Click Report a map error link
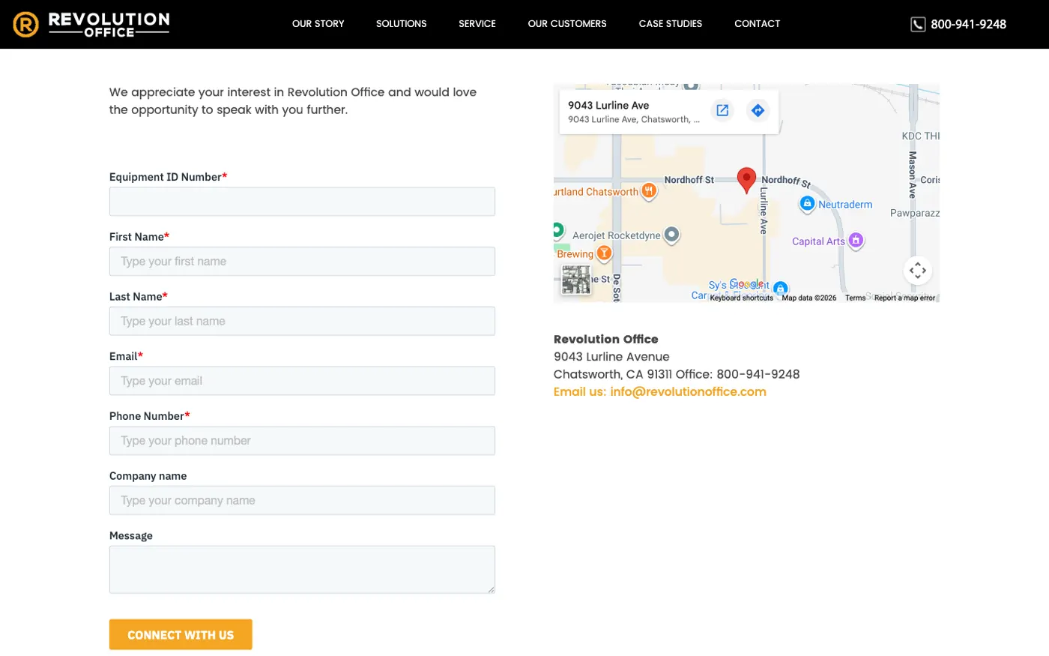 tap(904, 298)
